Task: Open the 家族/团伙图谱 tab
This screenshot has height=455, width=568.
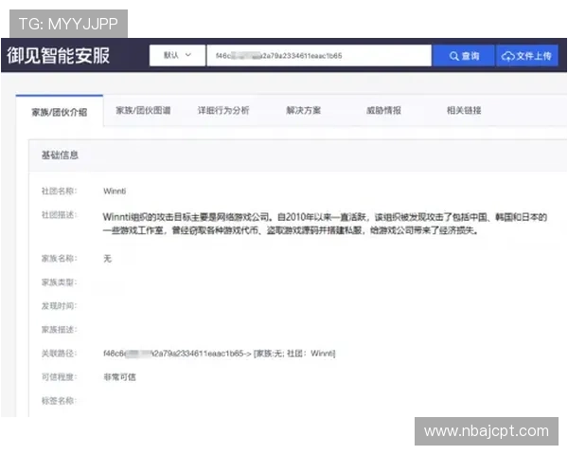Action: click(x=143, y=111)
